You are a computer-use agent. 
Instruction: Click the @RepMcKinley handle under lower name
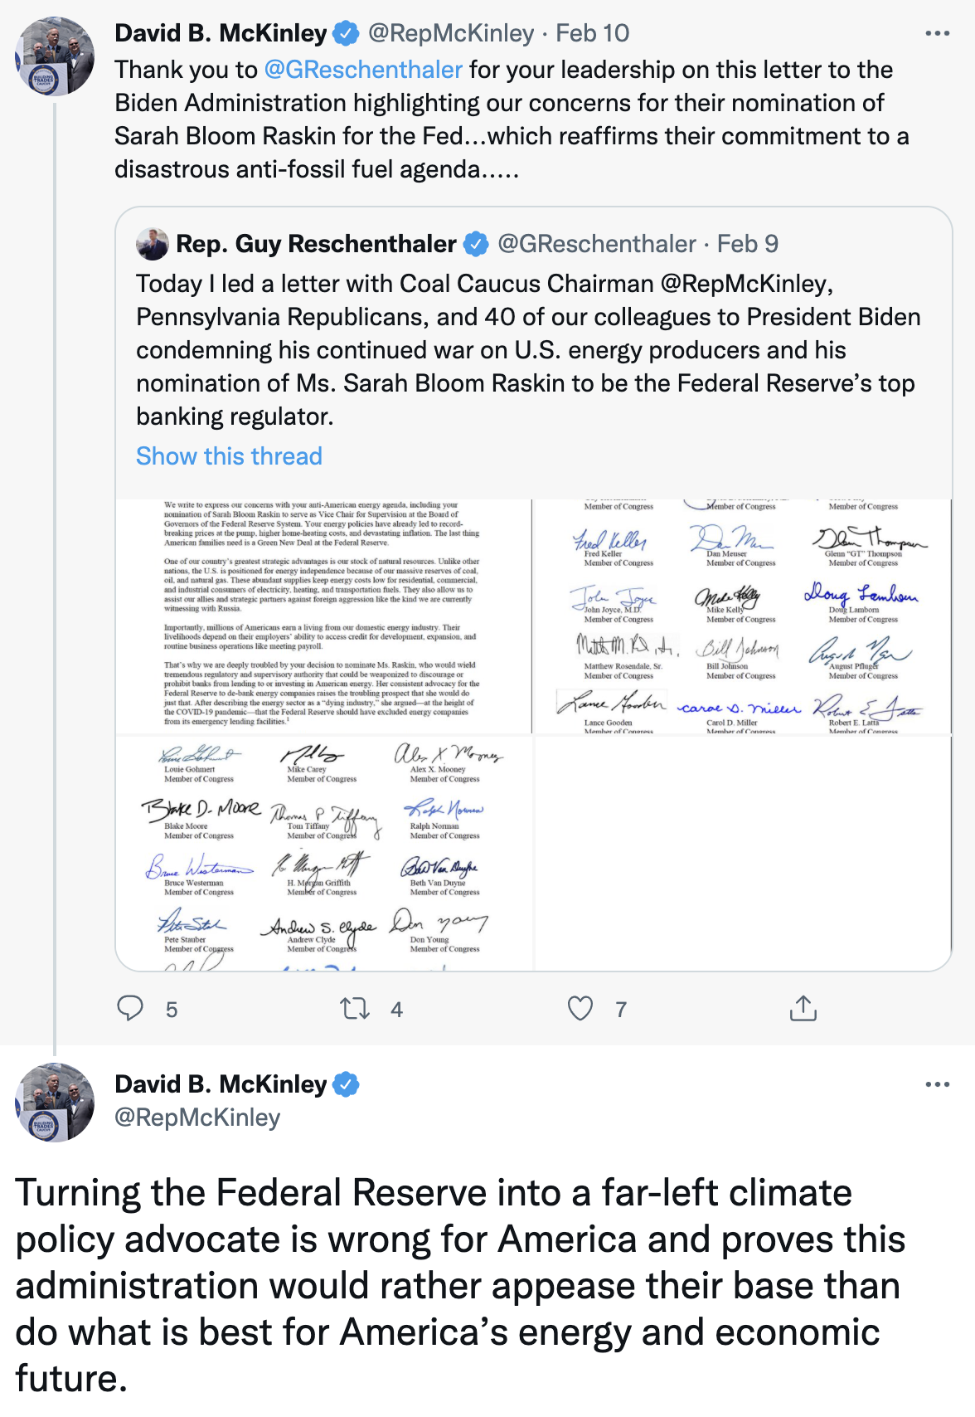197,1118
